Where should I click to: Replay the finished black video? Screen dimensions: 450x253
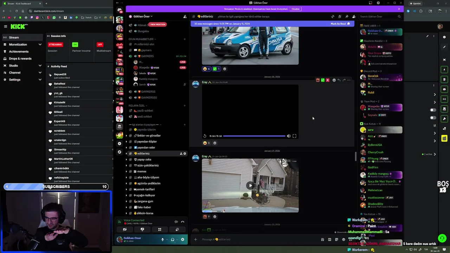205,136
